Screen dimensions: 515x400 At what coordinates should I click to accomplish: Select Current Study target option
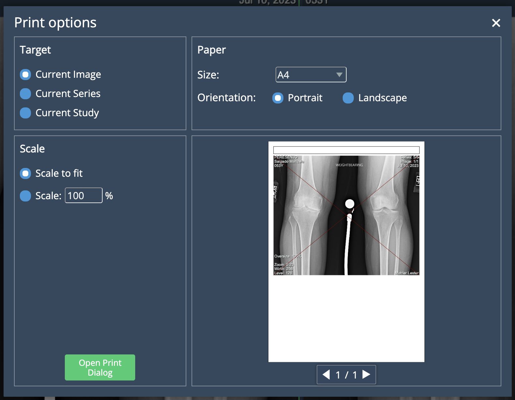[25, 113]
